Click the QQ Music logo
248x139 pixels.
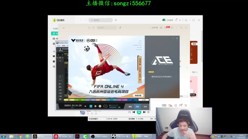pos(59,20)
